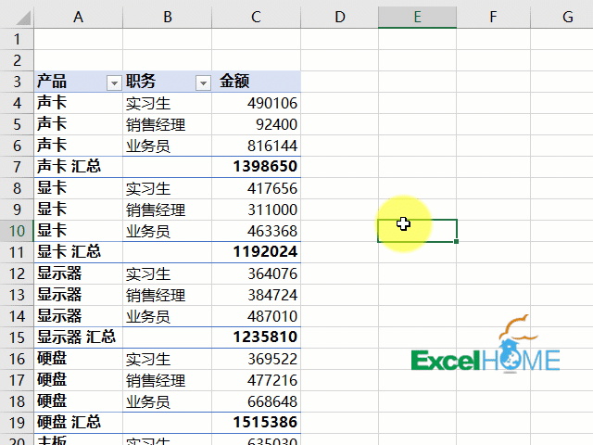Click 声卡 in row 4

(x=52, y=103)
